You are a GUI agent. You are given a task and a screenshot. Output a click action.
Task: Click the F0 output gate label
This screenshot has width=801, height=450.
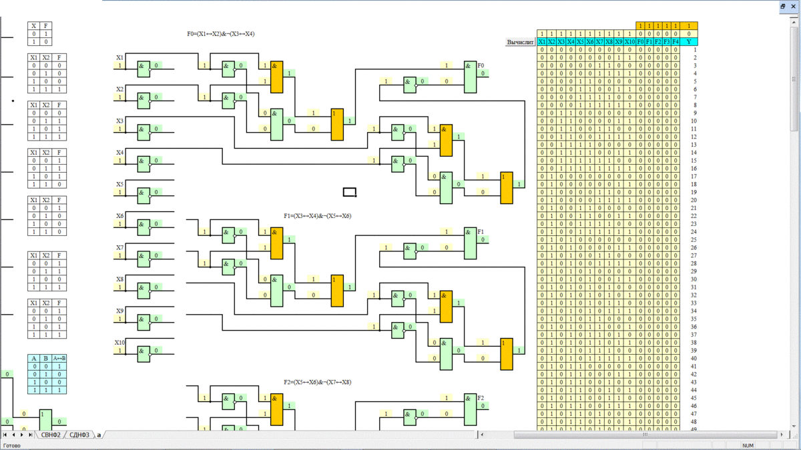click(481, 66)
